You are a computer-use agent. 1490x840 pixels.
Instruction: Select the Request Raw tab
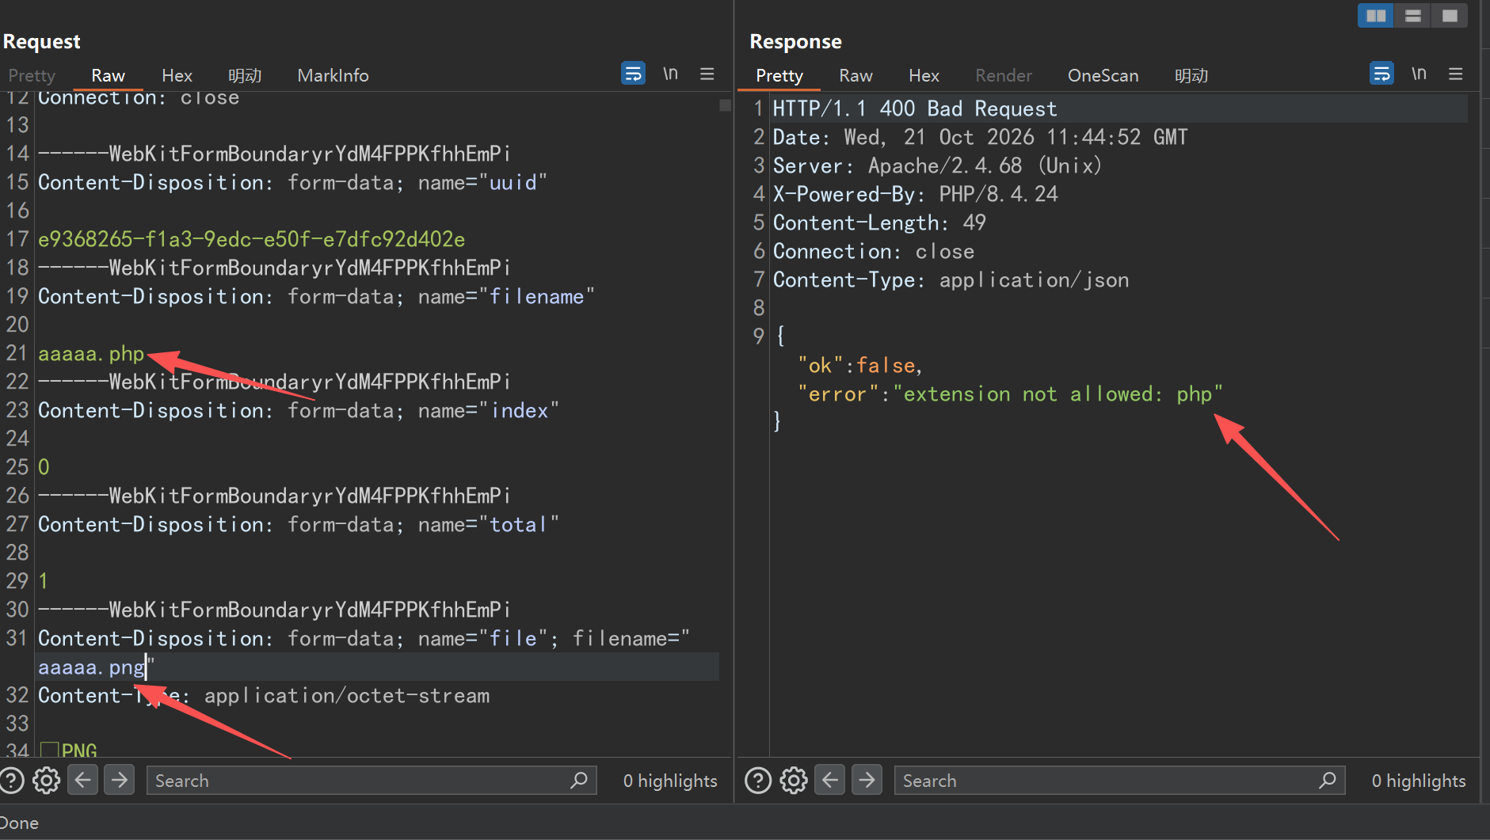[x=109, y=75]
